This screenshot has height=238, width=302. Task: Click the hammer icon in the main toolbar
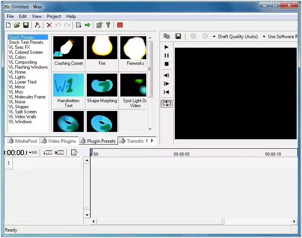37,25
